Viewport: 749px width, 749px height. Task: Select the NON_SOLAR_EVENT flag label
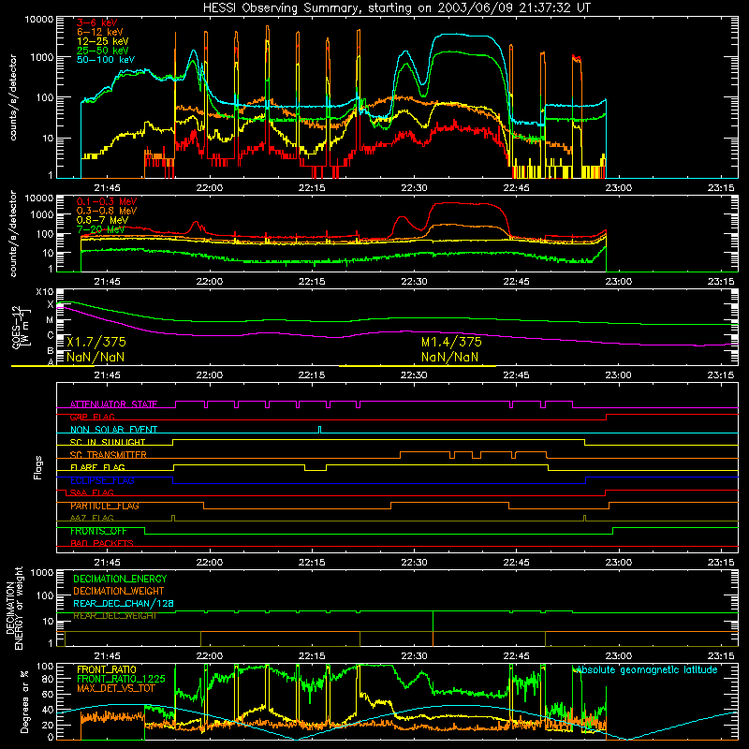pyautogui.click(x=113, y=430)
